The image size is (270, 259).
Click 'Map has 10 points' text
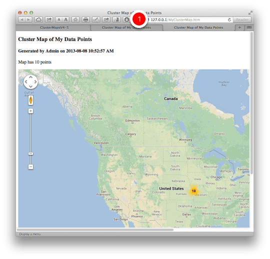pos(35,62)
